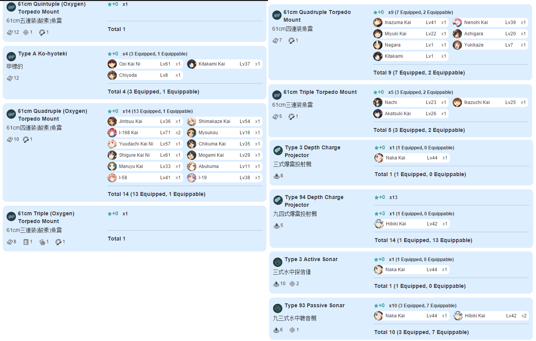
Task: Click Yukikaze's ship avatar
Action: 457,45
